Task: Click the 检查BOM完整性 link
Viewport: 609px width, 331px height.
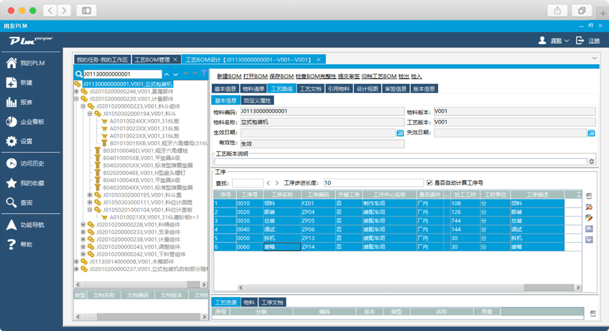Action: pyautogui.click(x=316, y=76)
